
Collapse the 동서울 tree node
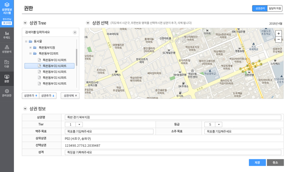pos(26,42)
